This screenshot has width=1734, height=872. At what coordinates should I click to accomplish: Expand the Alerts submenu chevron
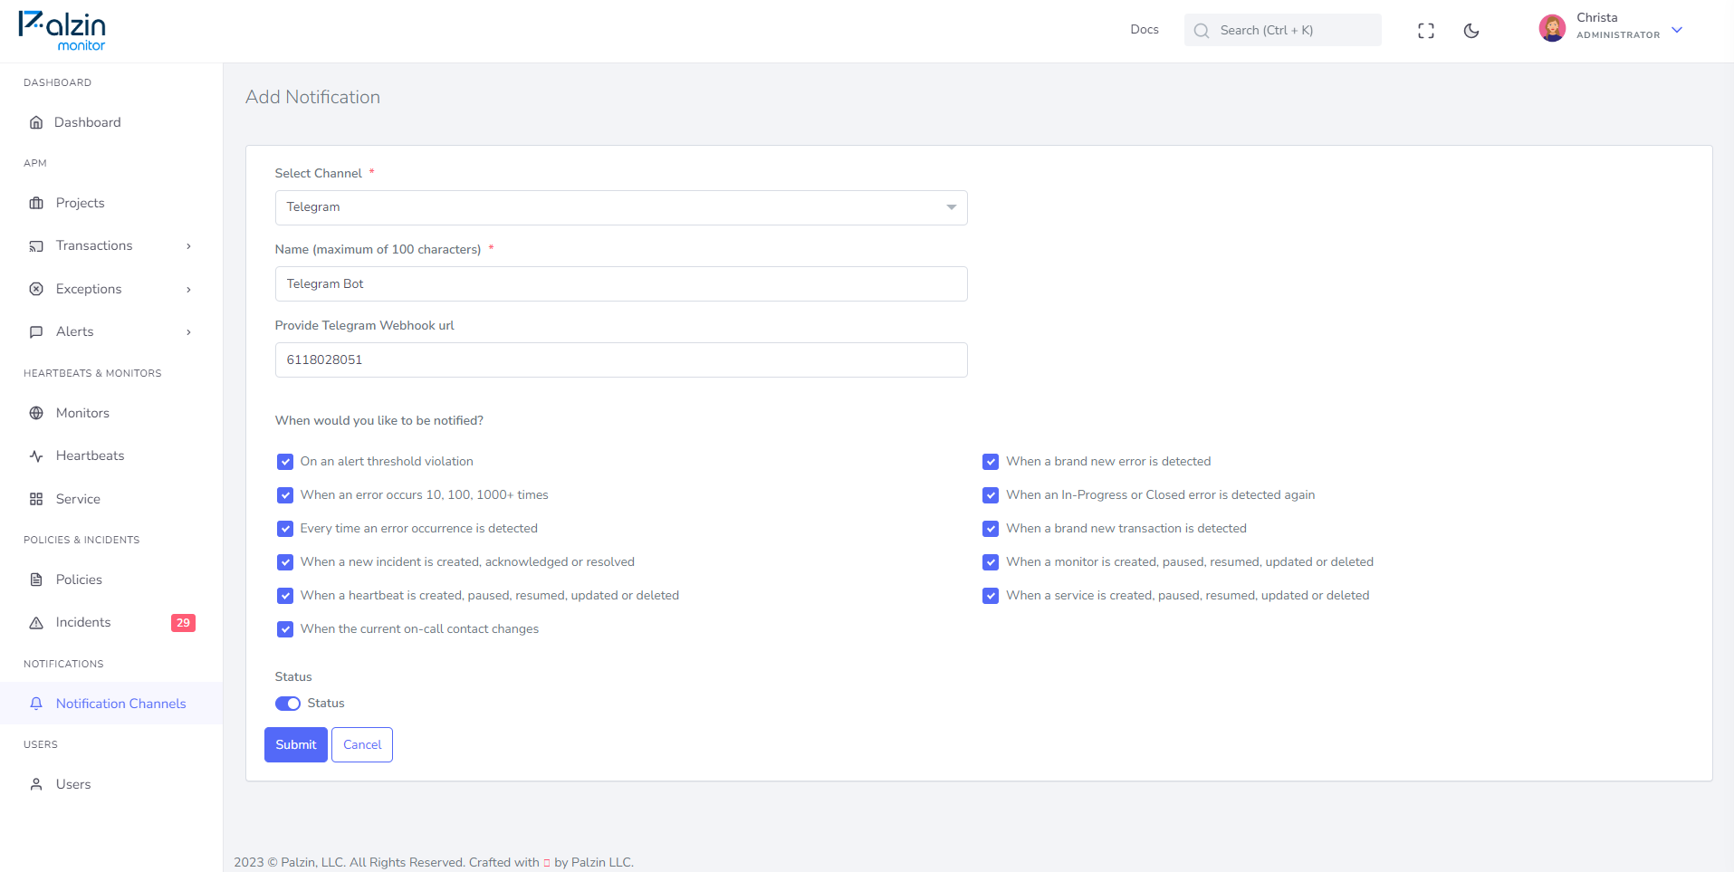(x=188, y=332)
